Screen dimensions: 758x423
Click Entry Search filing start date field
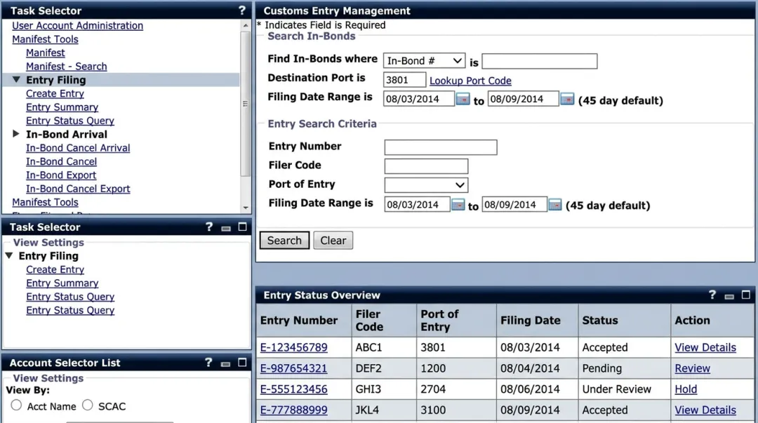click(417, 205)
